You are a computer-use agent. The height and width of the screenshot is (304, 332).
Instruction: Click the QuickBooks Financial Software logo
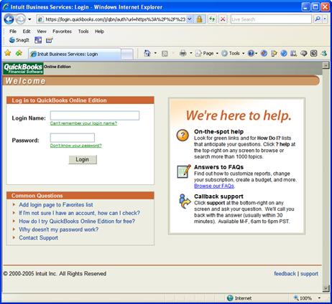tap(23, 68)
